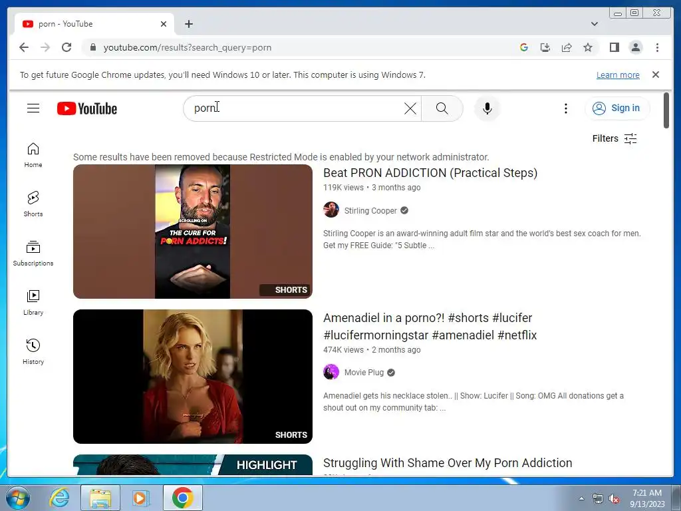Open search Filters
The height and width of the screenshot is (511, 681).
(x=614, y=138)
